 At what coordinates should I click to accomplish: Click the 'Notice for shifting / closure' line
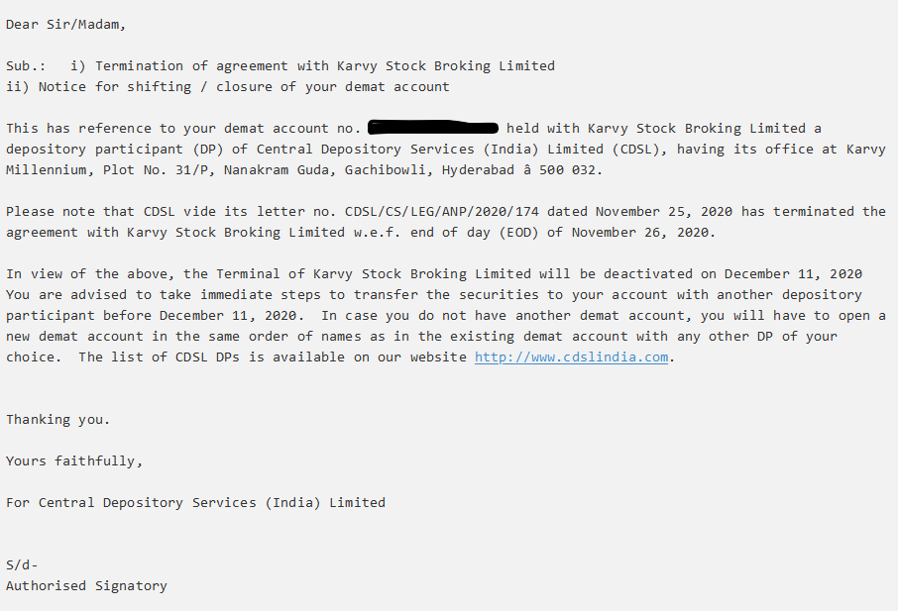(227, 87)
